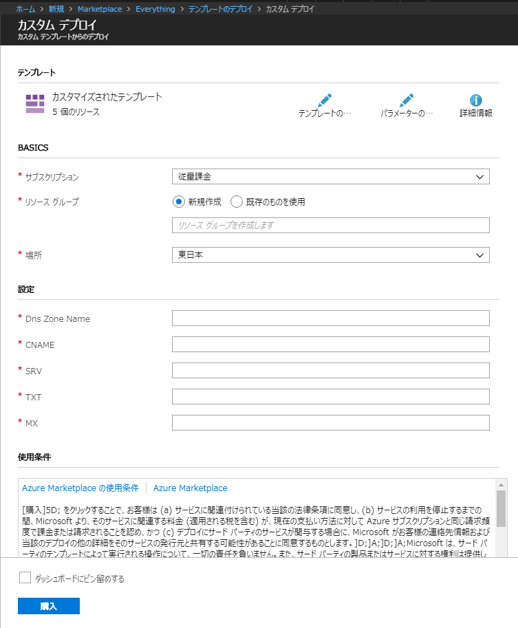Click the terms scrollbar up arrow

(501, 485)
